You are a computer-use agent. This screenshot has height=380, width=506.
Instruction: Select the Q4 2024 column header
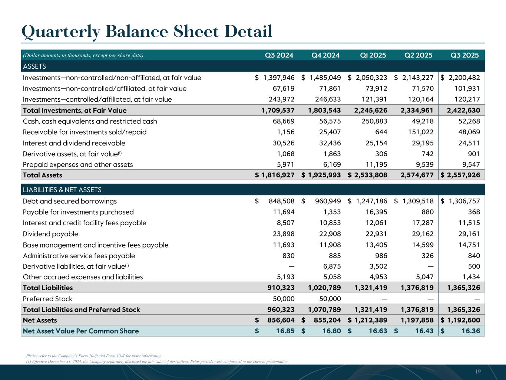point(325,55)
